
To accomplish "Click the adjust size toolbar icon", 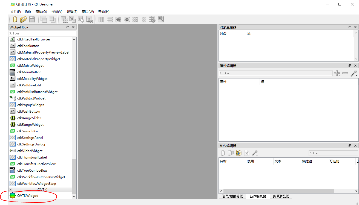I will pos(160,19).
